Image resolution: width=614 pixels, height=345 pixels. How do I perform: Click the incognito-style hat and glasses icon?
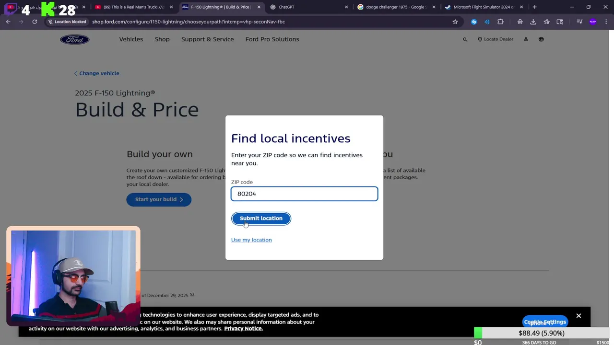520,22
